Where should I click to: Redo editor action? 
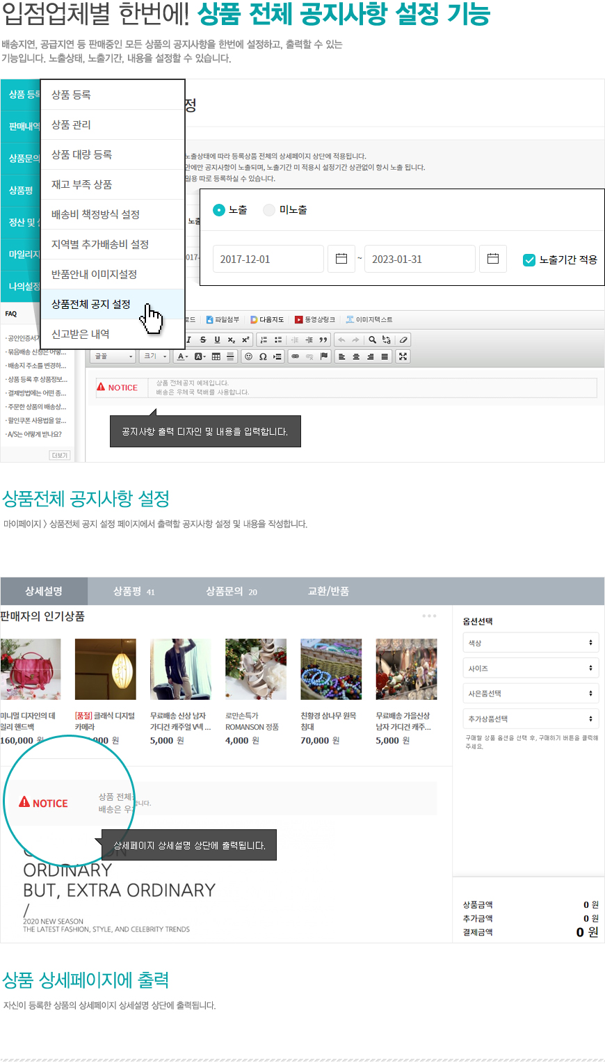tap(355, 339)
